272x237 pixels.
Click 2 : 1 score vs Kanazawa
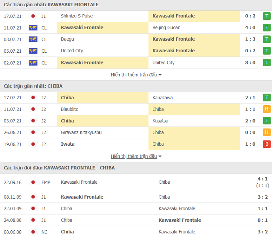[x=250, y=98]
